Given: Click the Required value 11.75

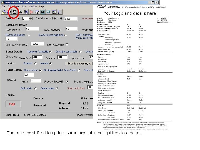Looking at the screenshot, I should coord(85,103).
